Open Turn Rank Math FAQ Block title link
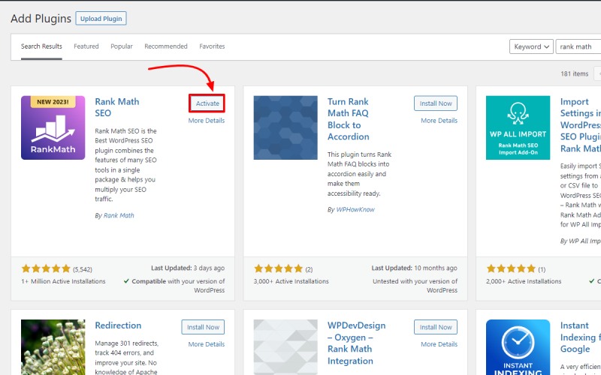Screen dimensions: 601x375 click(348, 119)
